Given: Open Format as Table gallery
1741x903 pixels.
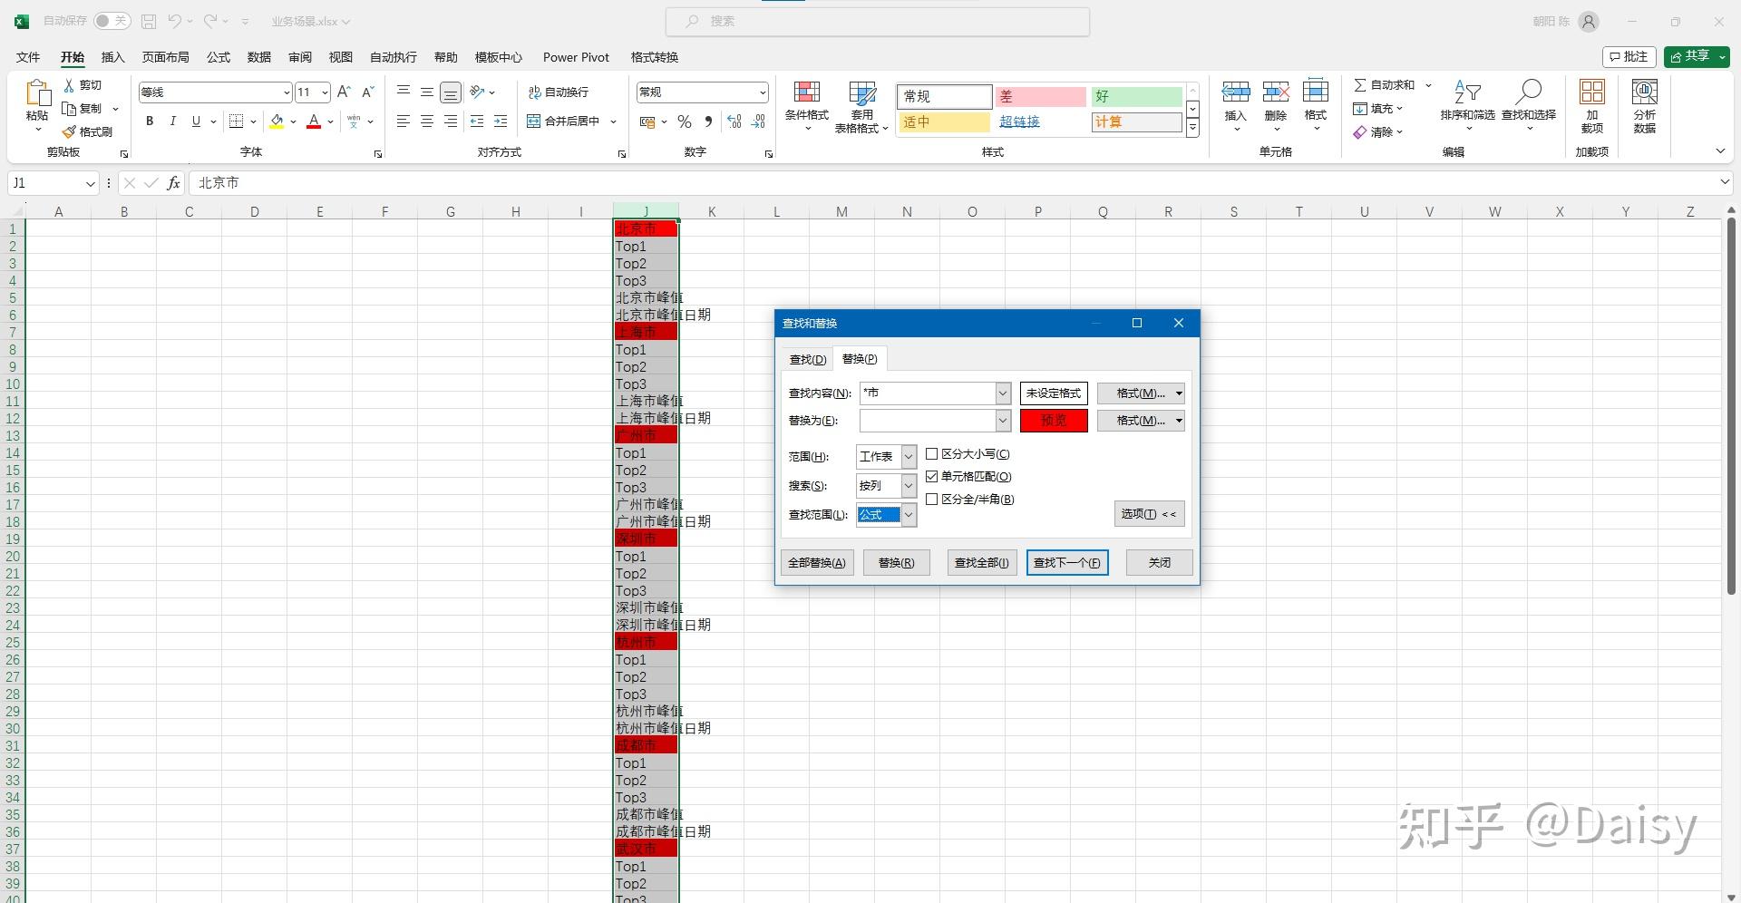Looking at the screenshot, I should (861, 106).
